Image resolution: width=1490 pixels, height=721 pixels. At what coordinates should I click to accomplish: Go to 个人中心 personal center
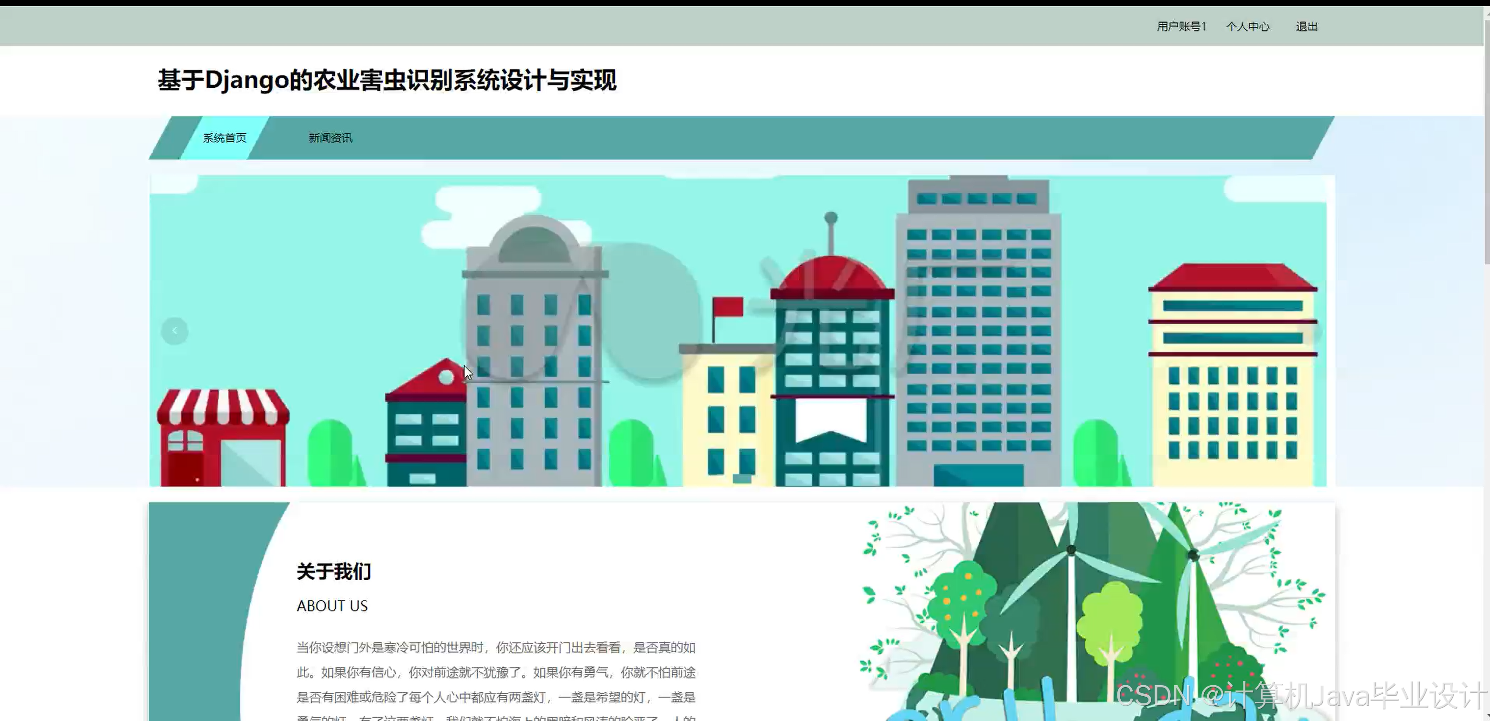(x=1248, y=27)
